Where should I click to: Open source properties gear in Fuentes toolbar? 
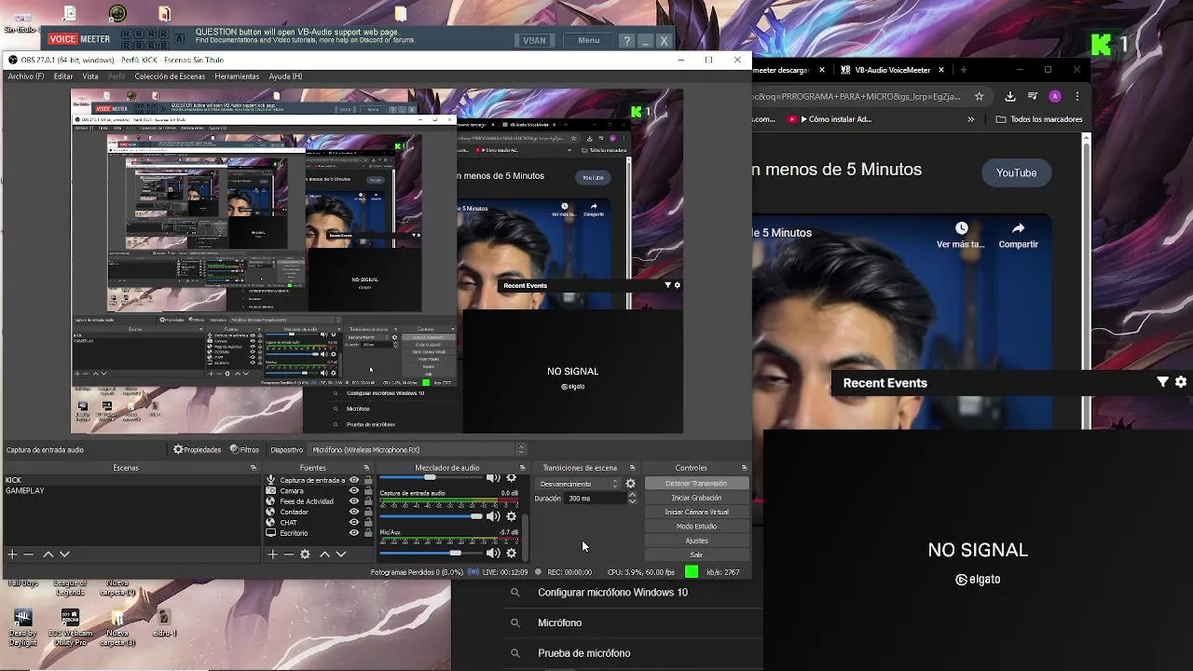[305, 555]
